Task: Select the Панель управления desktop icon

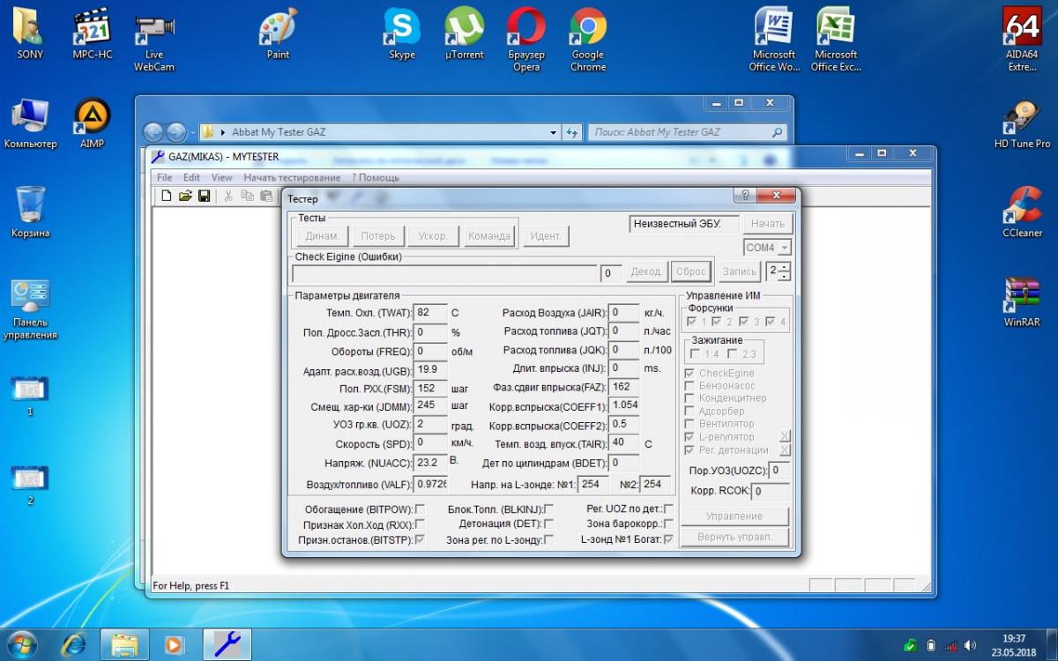Action: (x=30, y=308)
